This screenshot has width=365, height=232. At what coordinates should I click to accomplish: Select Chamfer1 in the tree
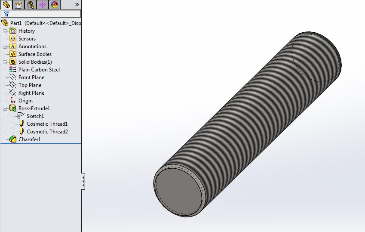(30, 139)
